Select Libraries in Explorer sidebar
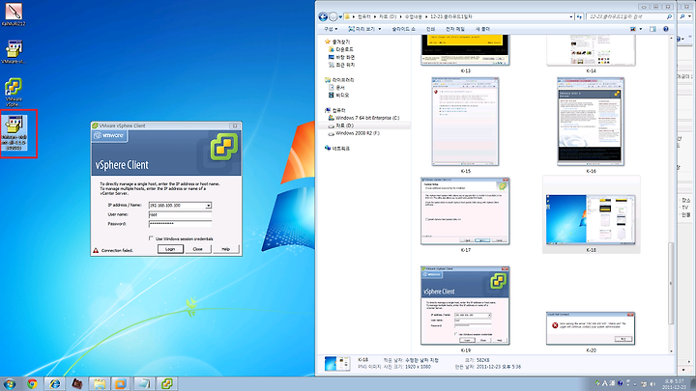The height and width of the screenshot is (391, 696). pyautogui.click(x=339, y=80)
